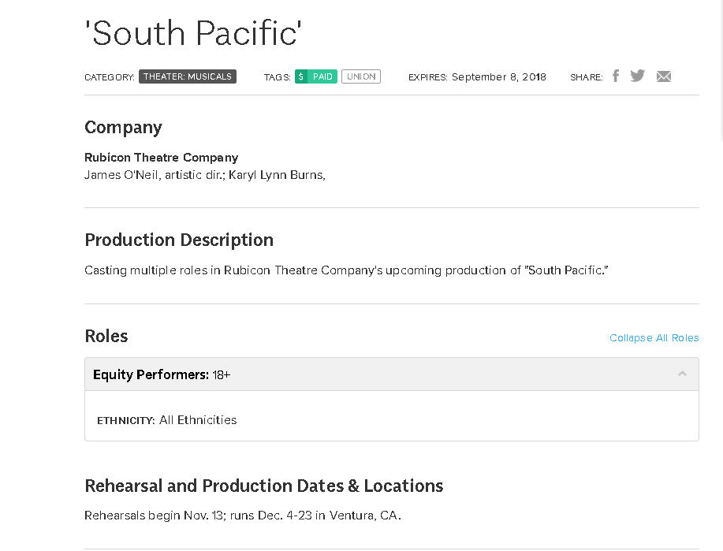723x551 pixels.
Task: Click the Company section heading
Action: coord(123,128)
